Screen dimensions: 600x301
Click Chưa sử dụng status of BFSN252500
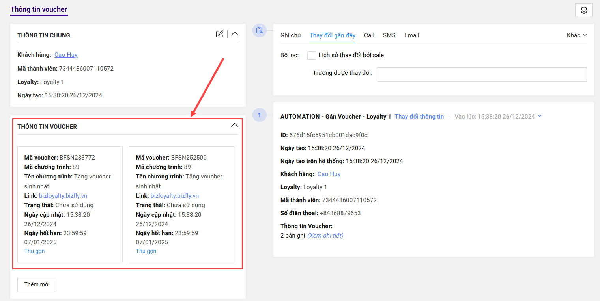tap(186, 205)
